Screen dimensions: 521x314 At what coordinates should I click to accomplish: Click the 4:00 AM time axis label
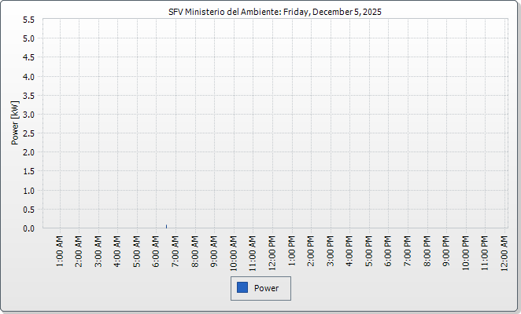[x=118, y=250]
